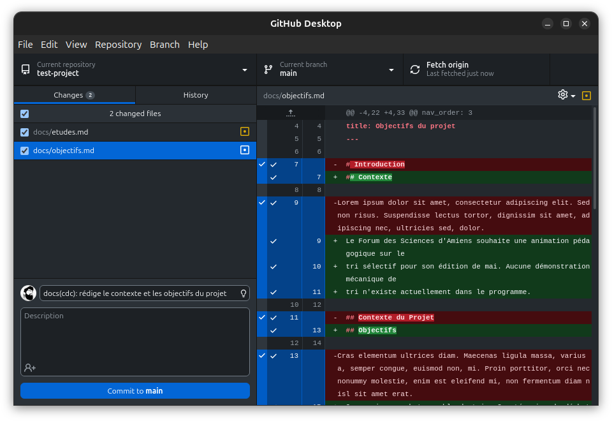Open diff settings gear icon
612x421 pixels.
click(562, 95)
